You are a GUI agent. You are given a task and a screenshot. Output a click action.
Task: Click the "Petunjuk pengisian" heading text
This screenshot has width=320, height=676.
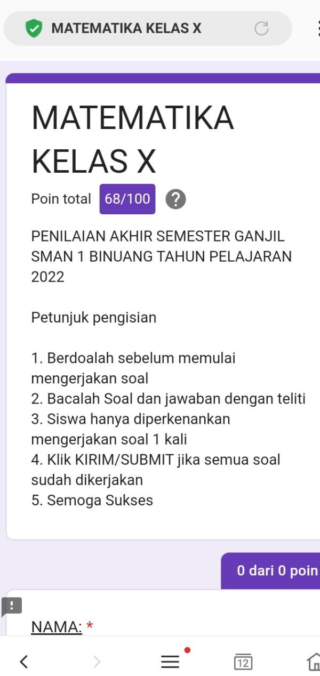(x=94, y=318)
